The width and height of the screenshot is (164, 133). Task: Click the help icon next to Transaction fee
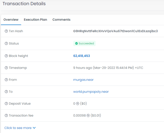click(6, 116)
